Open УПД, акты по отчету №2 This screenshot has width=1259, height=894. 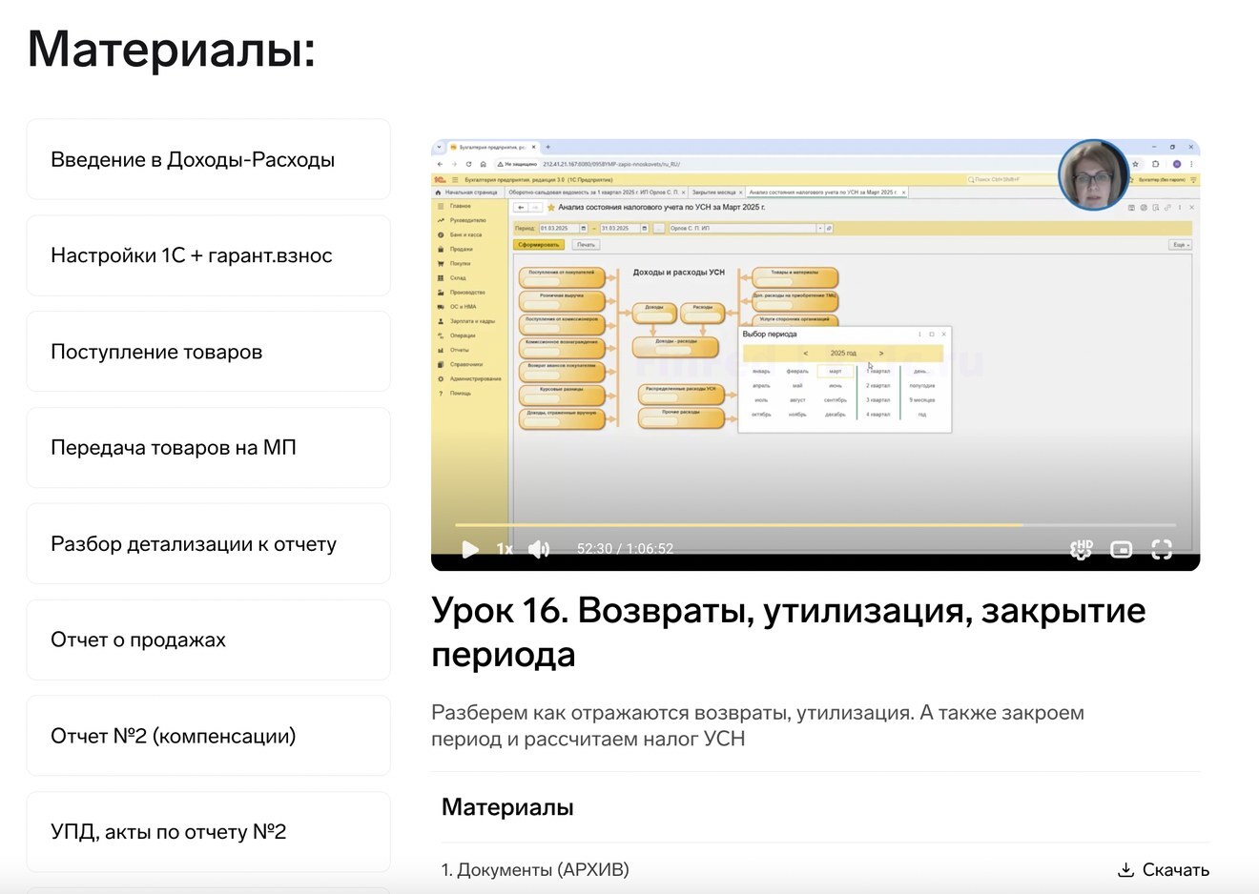(x=208, y=832)
